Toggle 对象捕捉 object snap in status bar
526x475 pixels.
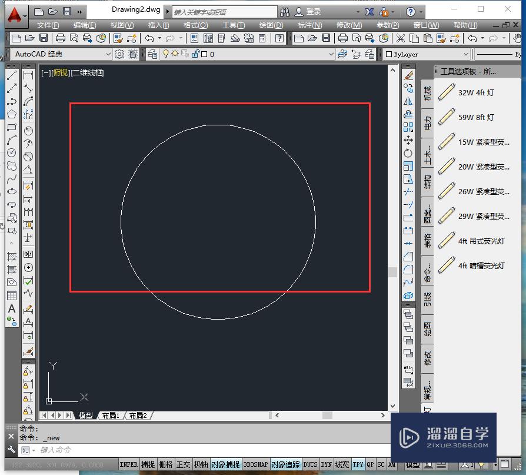coord(225,464)
